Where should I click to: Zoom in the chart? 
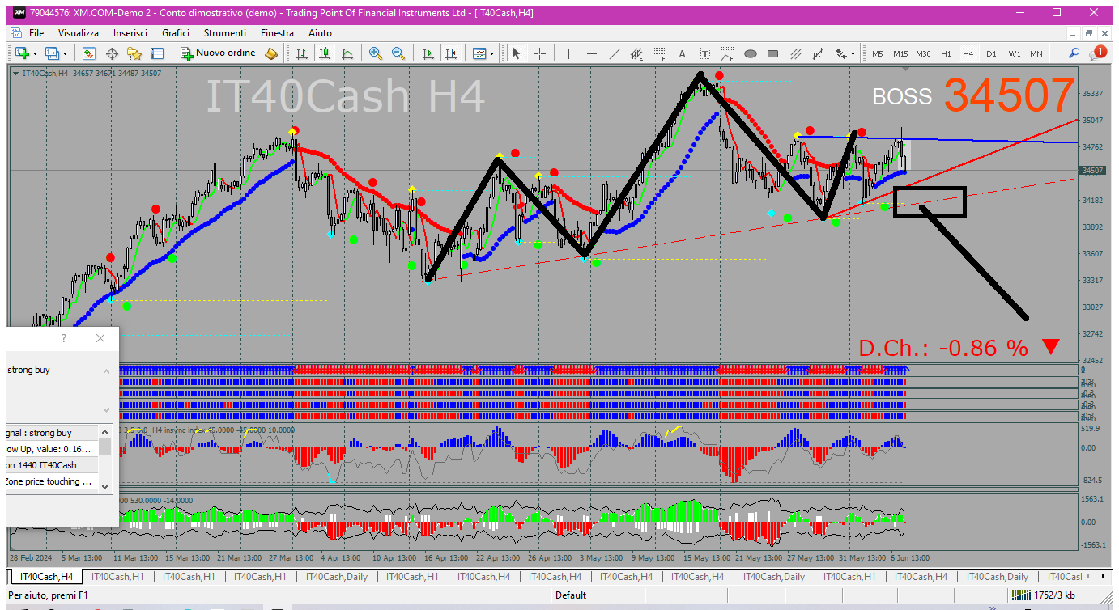click(376, 53)
